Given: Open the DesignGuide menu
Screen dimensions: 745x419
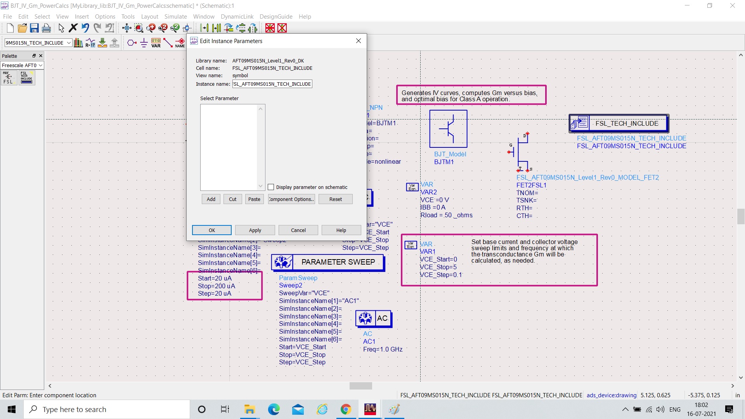Looking at the screenshot, I should coord(276,16).
